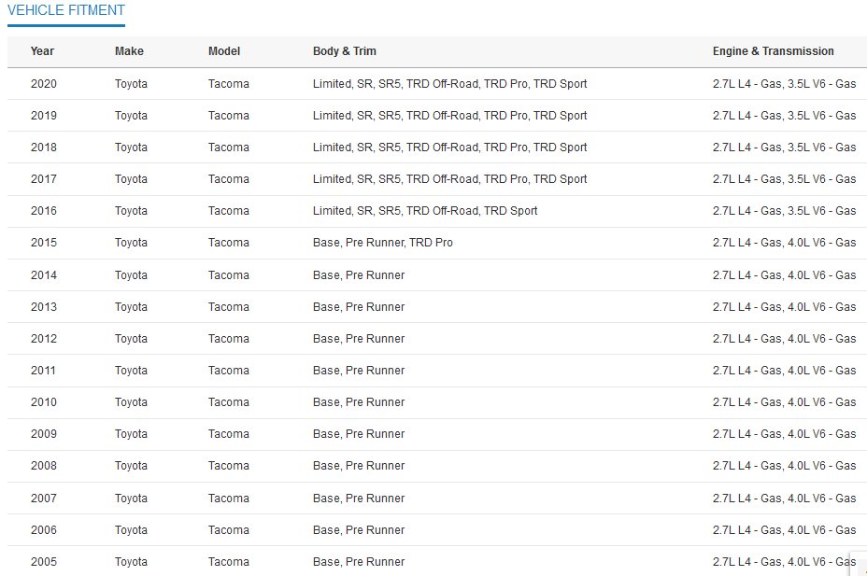The width and height of the screenshot is (867, 576).
Task: Click the Year column header
Action: 42,51
